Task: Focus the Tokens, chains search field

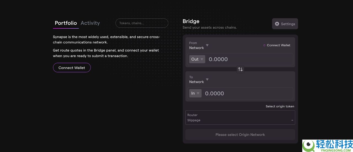Action: (142, 23)
